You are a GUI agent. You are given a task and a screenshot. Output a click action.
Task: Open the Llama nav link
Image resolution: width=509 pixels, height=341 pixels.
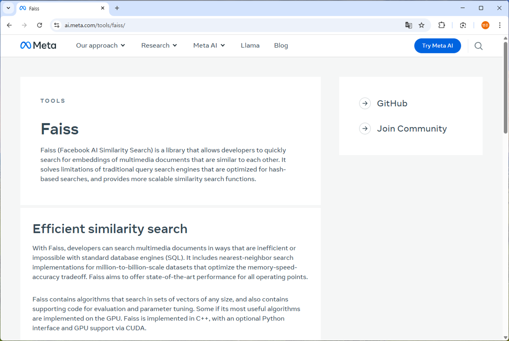tap(250, 45)
